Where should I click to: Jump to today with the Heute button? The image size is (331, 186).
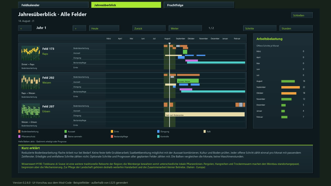[x=104, y=28]
